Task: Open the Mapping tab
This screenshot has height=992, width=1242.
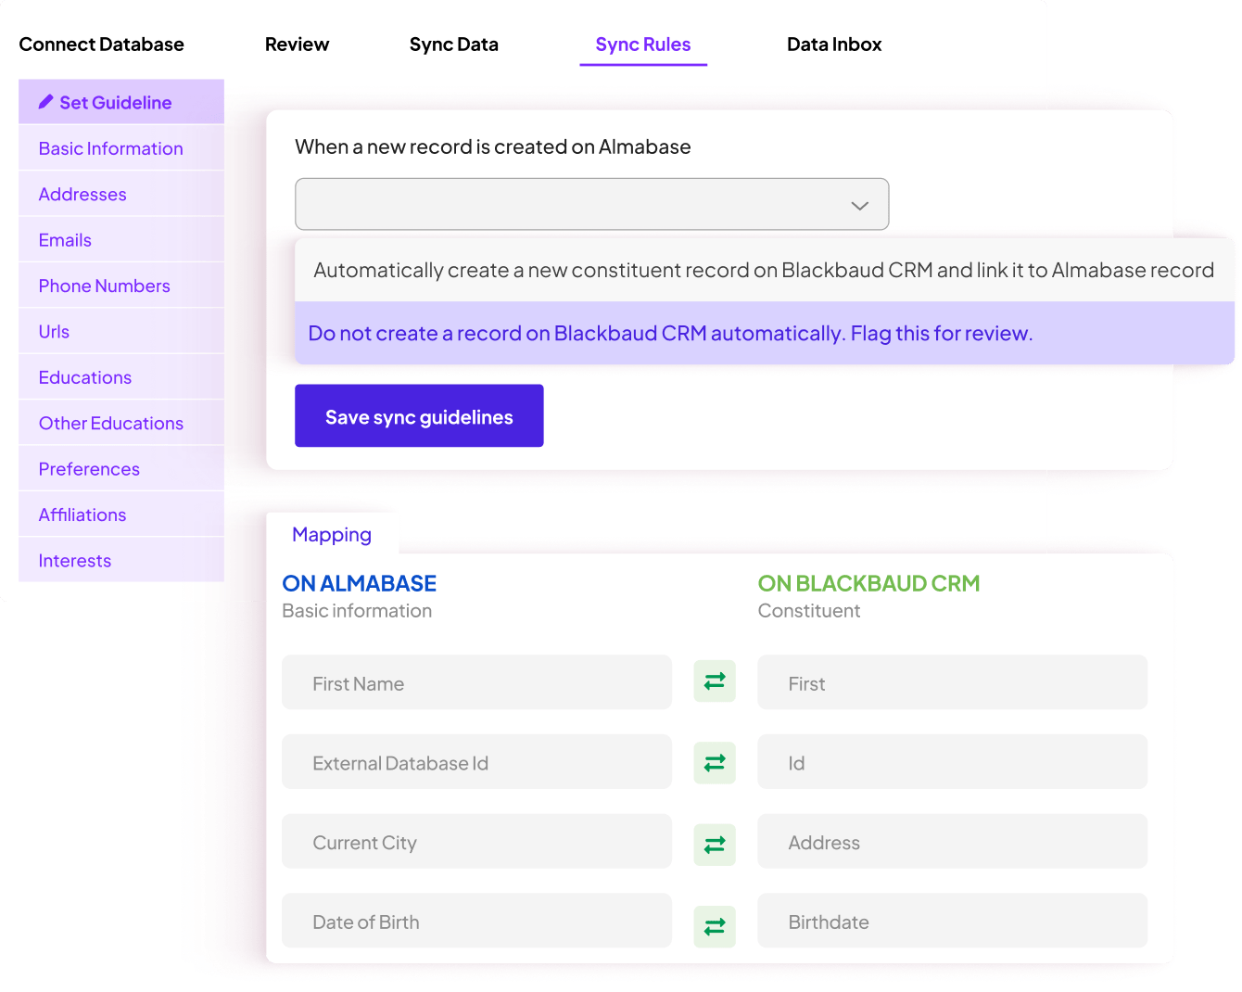Action: pyautogui.click(x=332, y=534)
